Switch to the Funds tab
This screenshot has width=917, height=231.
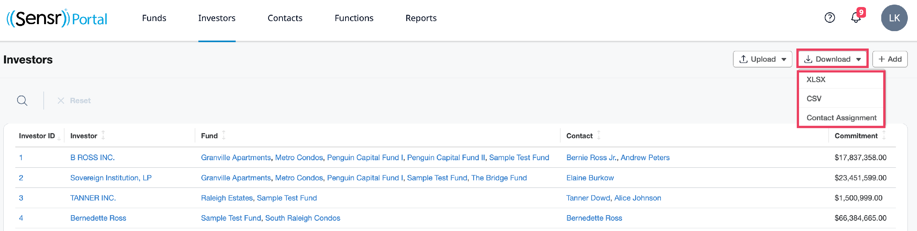[154, 18]
